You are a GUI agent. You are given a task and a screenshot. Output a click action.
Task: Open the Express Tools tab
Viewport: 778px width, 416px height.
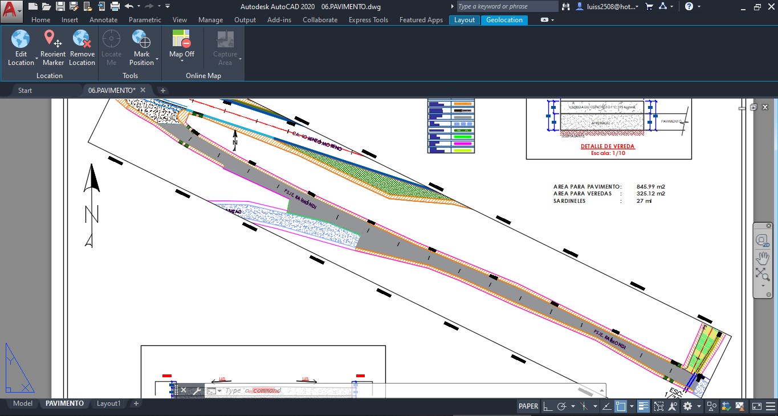[368, 20]
